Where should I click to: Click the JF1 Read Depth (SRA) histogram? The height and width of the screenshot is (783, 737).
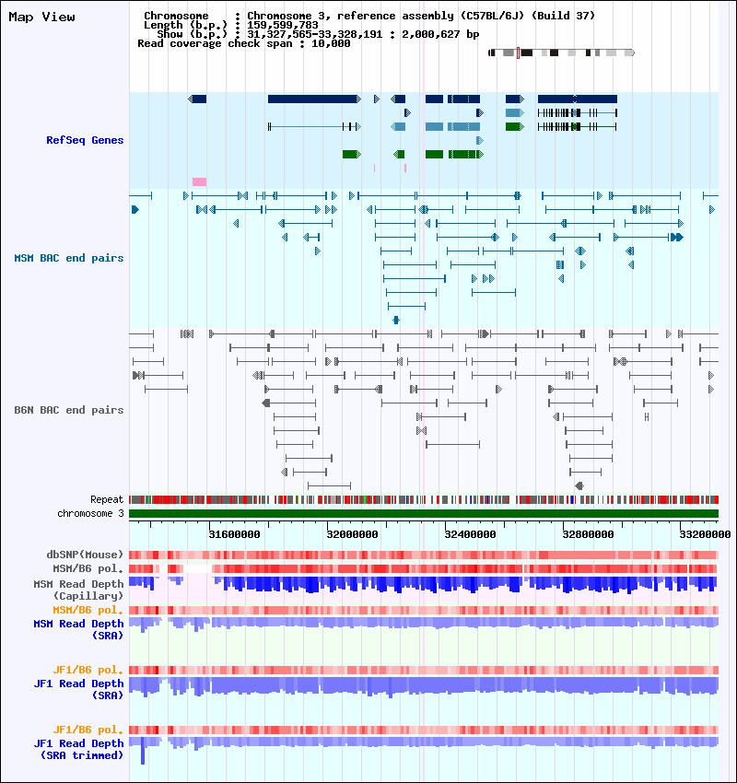pos(424,686)
